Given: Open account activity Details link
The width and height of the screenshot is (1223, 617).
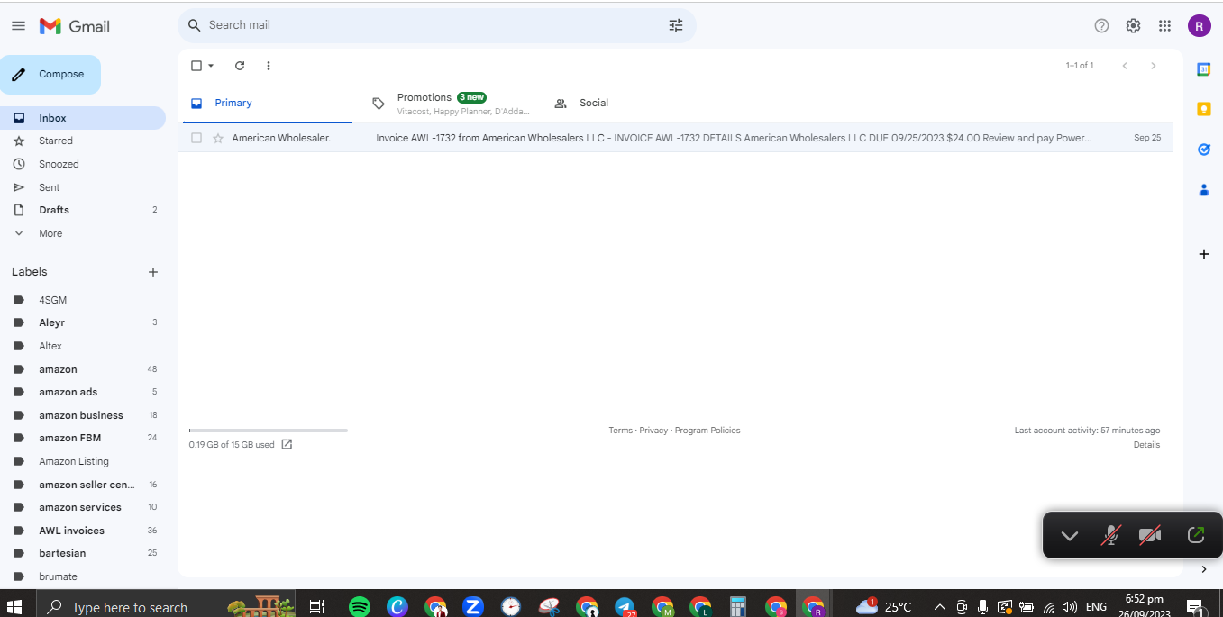Looking at the screenshot, I should click(1146, 445).
